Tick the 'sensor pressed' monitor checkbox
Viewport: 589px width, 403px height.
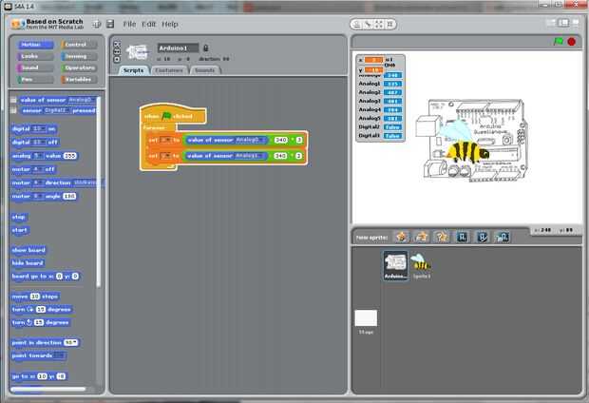(13, 110)
